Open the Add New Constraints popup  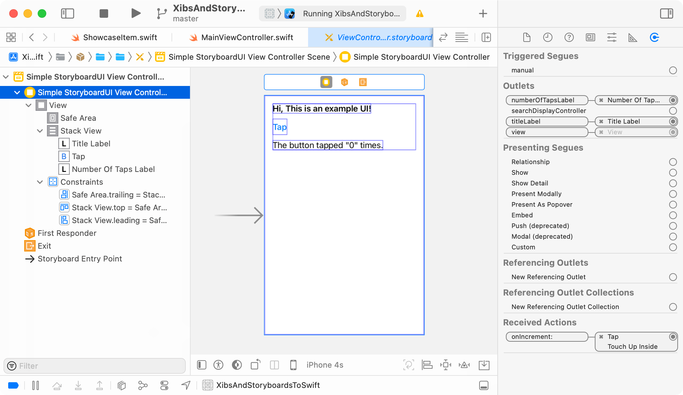(446, 365)
